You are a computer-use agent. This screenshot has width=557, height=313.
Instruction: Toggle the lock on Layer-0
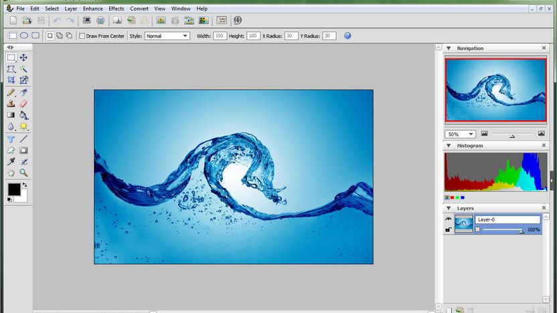click(449, 229)
